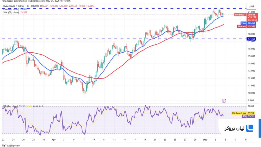Click the -0.058 (-0.28%) change value

86,6
